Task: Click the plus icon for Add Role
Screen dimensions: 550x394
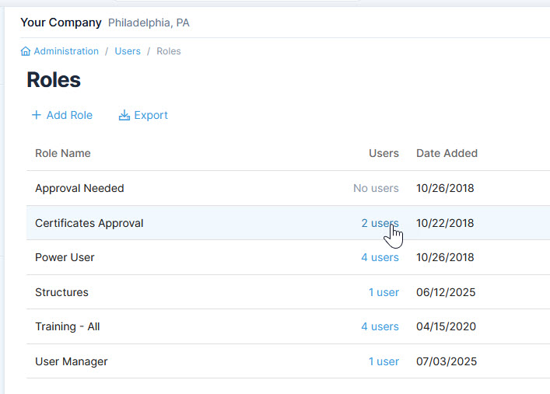Action: point(36,115)
